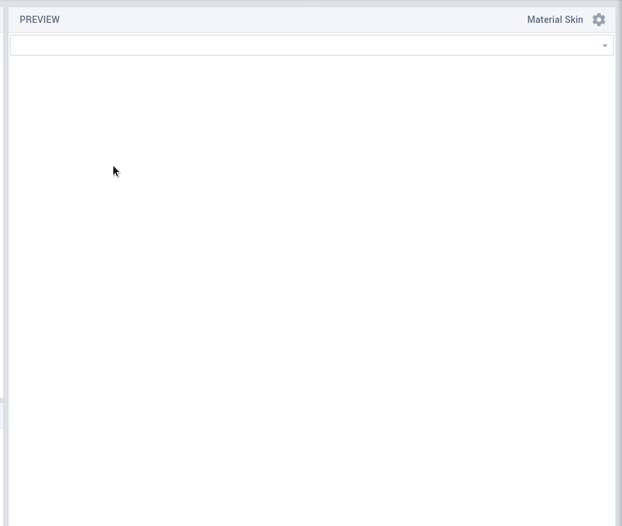The height and width of the screenshot is (526, 622).
Task: Open the preview settings gear icon
Action: coord(598,20)
